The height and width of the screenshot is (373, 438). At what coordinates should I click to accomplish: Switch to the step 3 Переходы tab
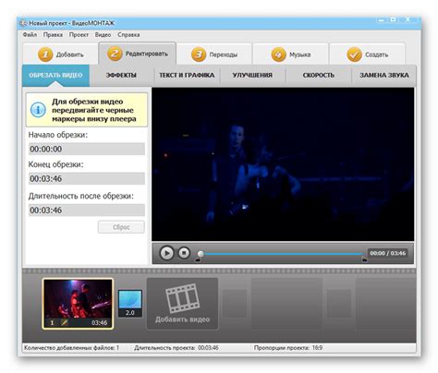tap(214, 54)
